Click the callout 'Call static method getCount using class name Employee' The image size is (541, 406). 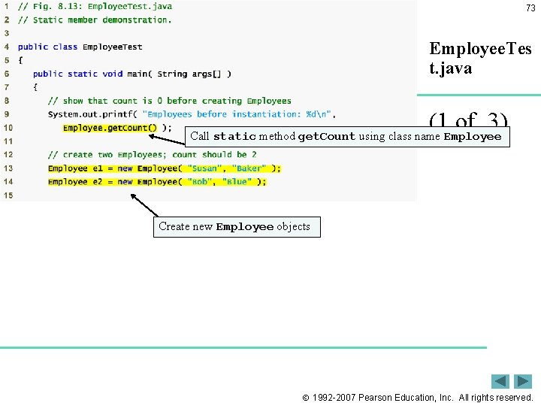click(347, 137)
